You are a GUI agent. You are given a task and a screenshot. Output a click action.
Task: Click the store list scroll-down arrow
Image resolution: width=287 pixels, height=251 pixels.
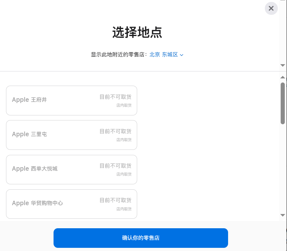click(x=283, y=215)
